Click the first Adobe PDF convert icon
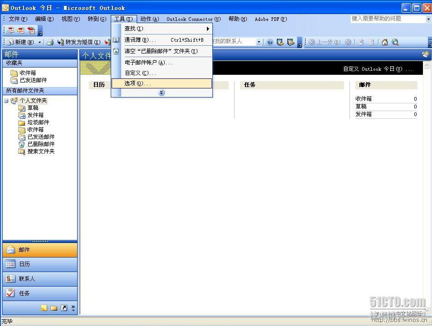 [11, 30]
